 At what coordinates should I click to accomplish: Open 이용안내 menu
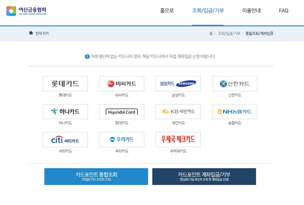[251, 10]
